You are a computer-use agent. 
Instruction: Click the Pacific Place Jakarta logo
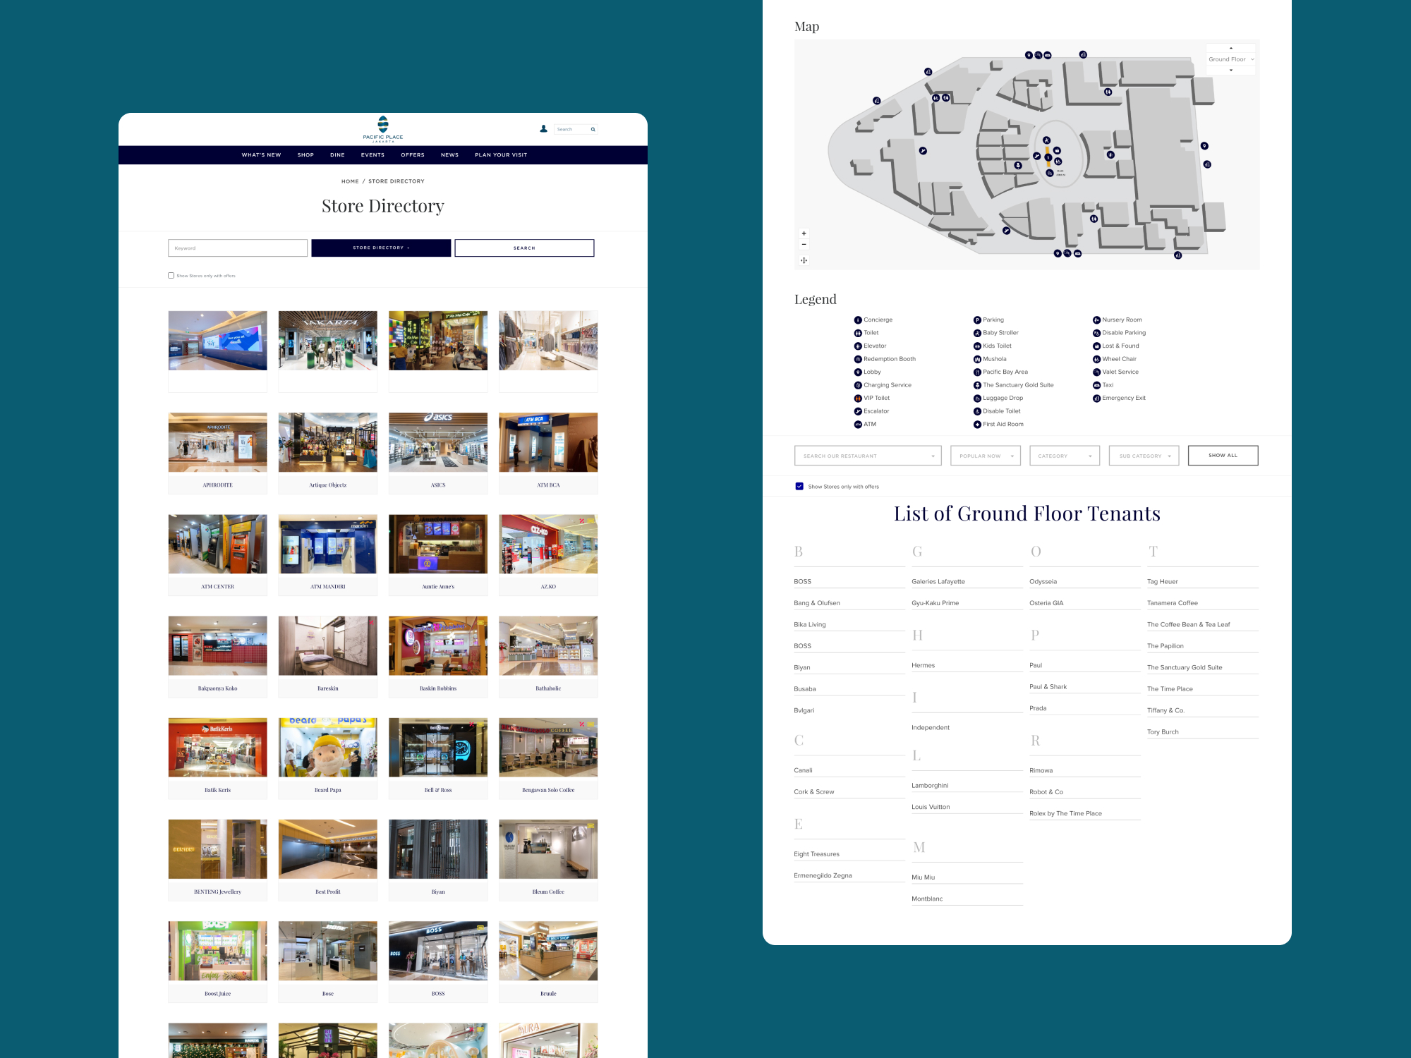pyautogui.click(x=383, y=129)
